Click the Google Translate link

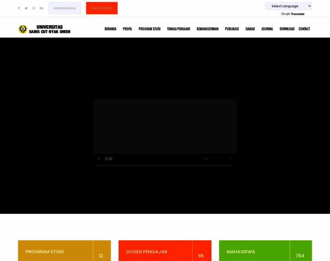(x=293, y=14)
